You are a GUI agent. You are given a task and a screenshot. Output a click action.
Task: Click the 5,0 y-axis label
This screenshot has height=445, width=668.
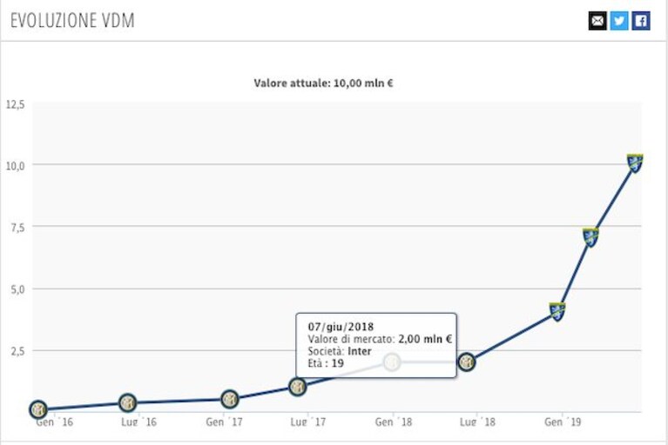click(18, 290)
